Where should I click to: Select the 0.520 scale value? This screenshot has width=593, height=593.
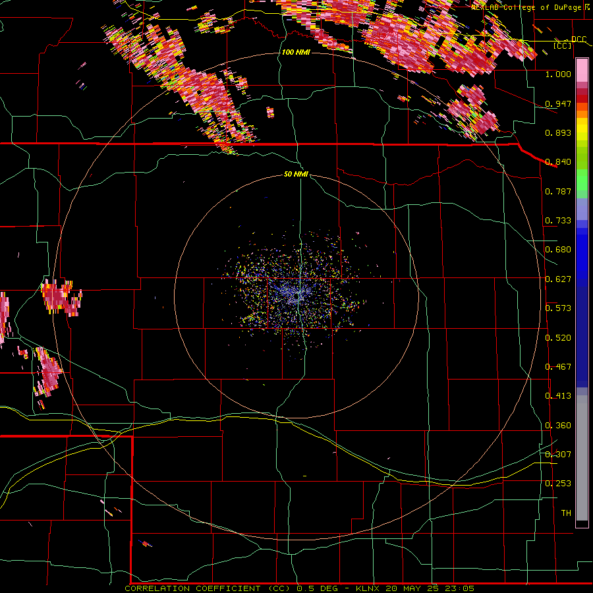click(558, 338)
